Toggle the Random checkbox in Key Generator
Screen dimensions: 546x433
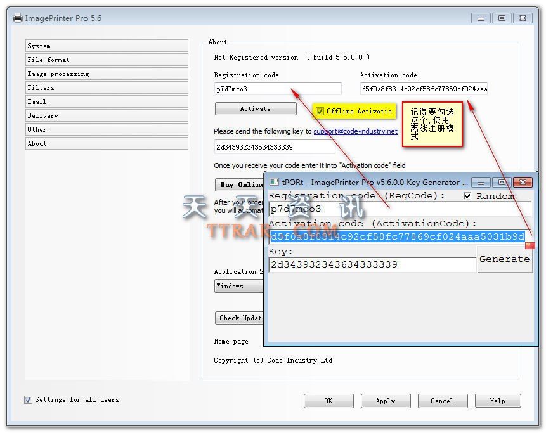click(467, 196)
